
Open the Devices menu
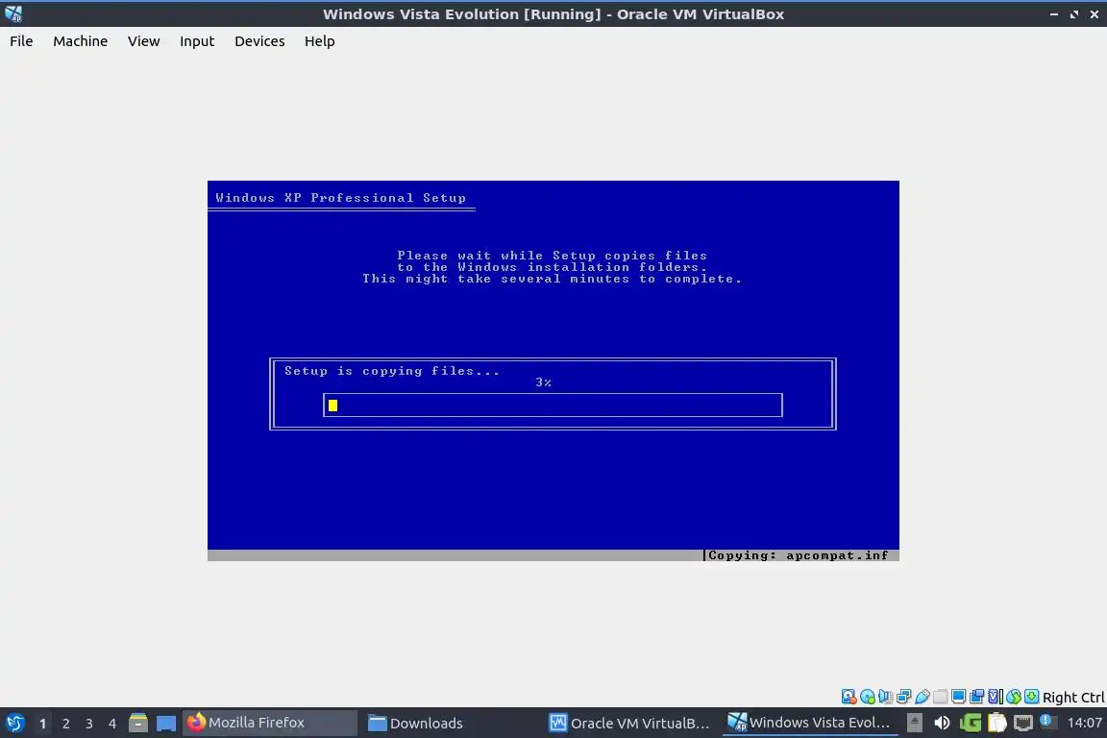pos(259,41)
